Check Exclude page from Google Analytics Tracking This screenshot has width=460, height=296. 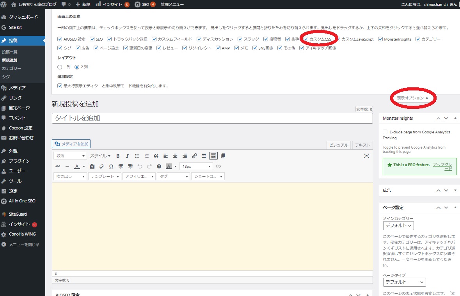pos(385,132)
